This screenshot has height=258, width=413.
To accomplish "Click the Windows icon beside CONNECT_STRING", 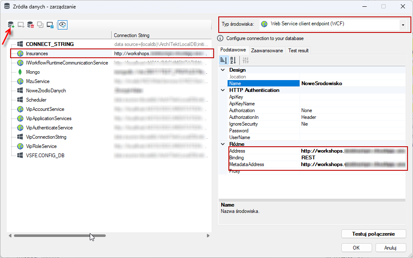I will [20, 44].
